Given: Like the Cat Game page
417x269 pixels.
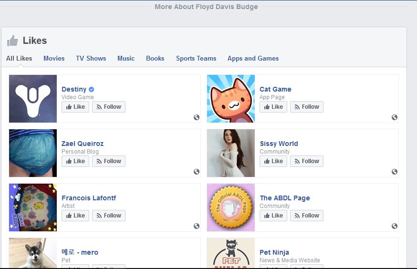Looking at the screenshot, I should coord(273,107).
